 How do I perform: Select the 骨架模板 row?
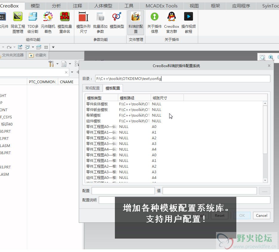click(x=174, y=115)
